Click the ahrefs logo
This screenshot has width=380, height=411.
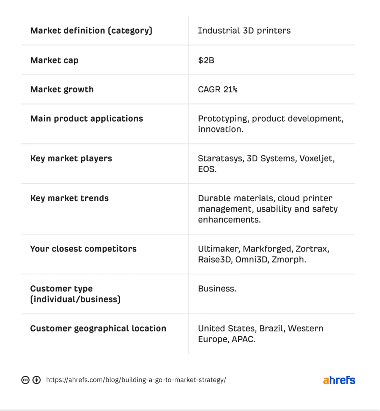(339, 380)
